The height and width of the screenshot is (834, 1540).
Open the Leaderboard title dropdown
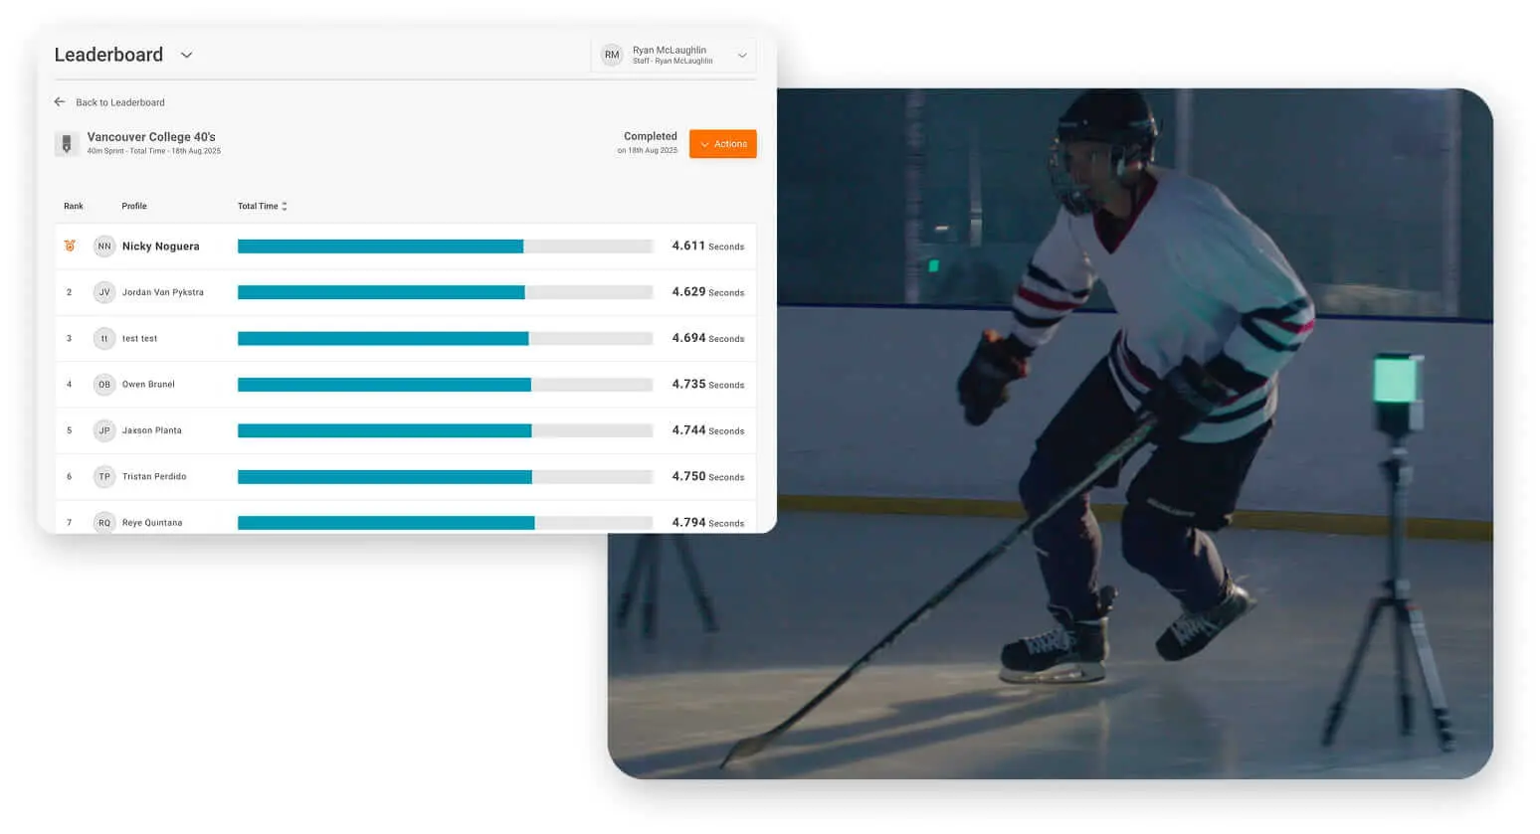point(185,56)
